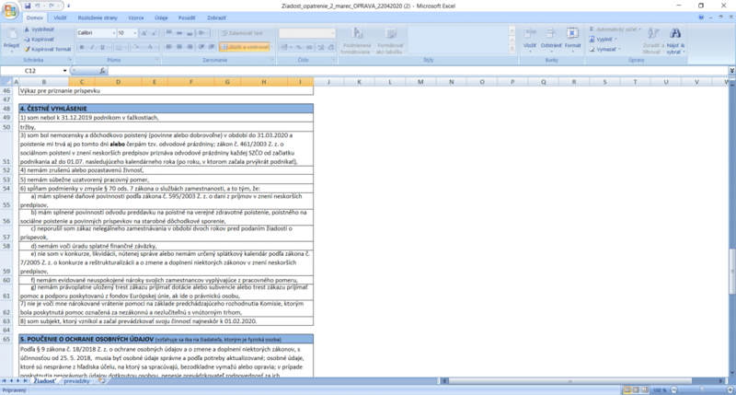736x395 pixels.
Task: Open the Vyplniť fill menu
Action: tap(603, 39)
